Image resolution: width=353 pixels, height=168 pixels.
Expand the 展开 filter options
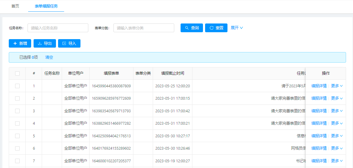pyautogui.click(x=237, y=28)
